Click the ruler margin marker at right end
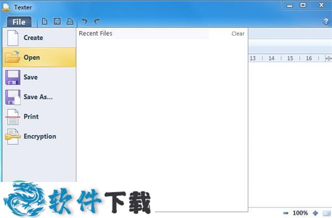 coord(328,58)
